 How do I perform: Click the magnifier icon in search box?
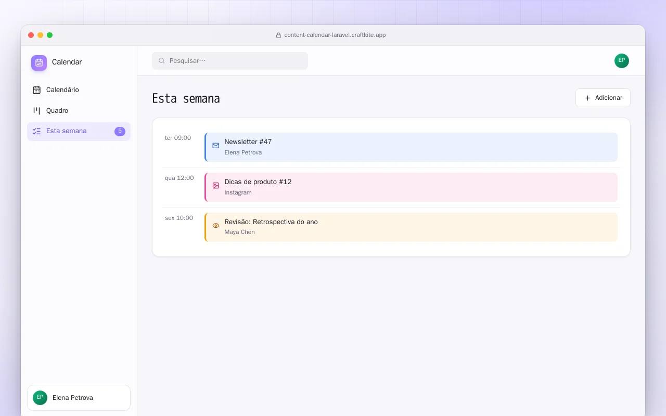(162, 61)
